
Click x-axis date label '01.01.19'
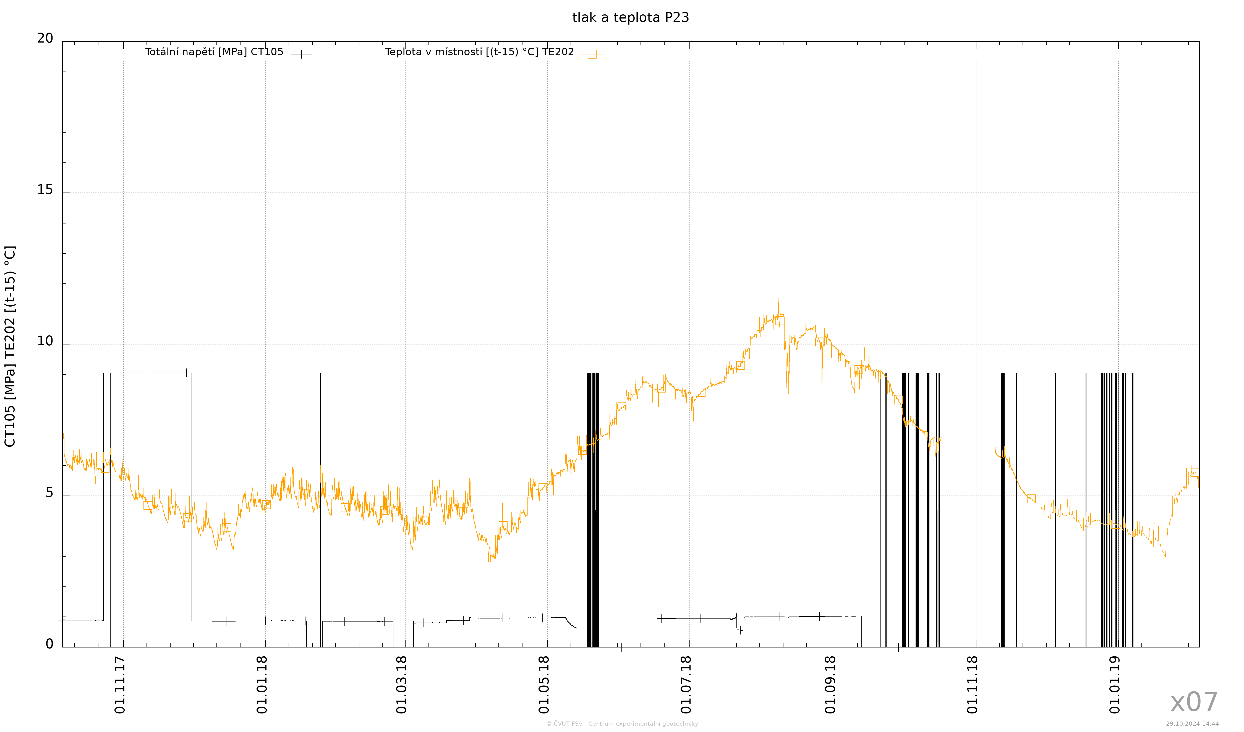pos(1115,685)
